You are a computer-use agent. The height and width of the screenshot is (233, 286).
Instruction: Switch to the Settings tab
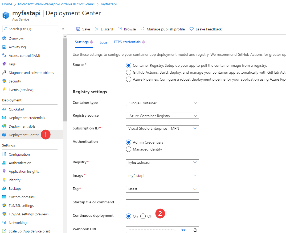click(84, 42)
